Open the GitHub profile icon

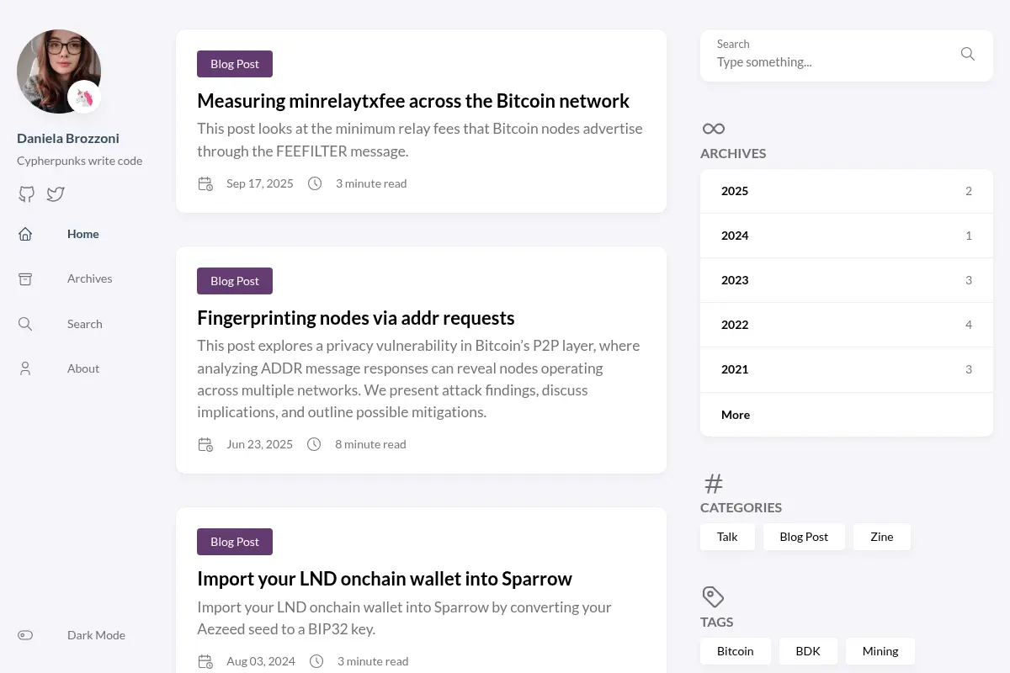27,194
